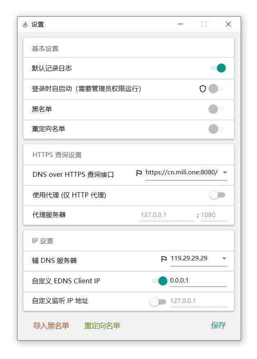
Task: Click the EDNS Client IP field 0.0.0.1
Action: [198, 281]
